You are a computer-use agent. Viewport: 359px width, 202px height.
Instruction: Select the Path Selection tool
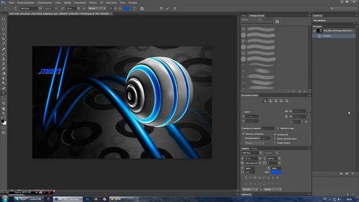[x=3, y=99]
